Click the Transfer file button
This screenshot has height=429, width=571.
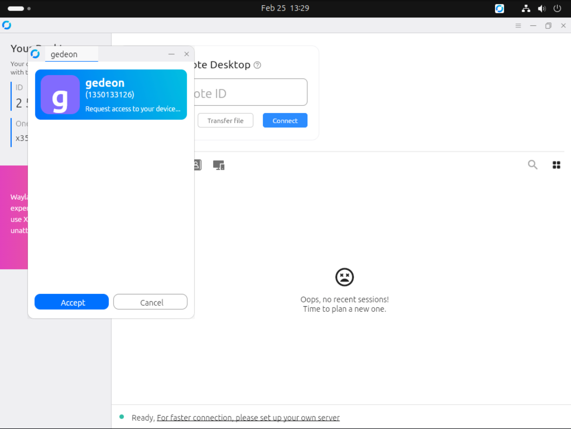point(225,120)
